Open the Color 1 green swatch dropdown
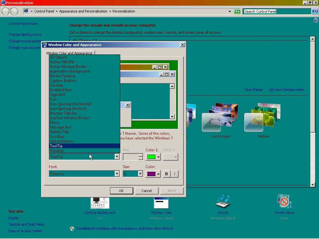This screenshot has height=239, width=319. click(153, 157)
